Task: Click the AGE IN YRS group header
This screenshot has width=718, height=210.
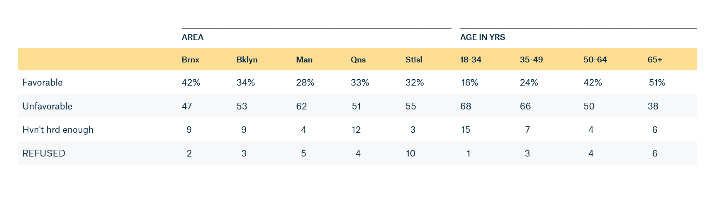Action: pyautogui.click(x=482, y=37)
